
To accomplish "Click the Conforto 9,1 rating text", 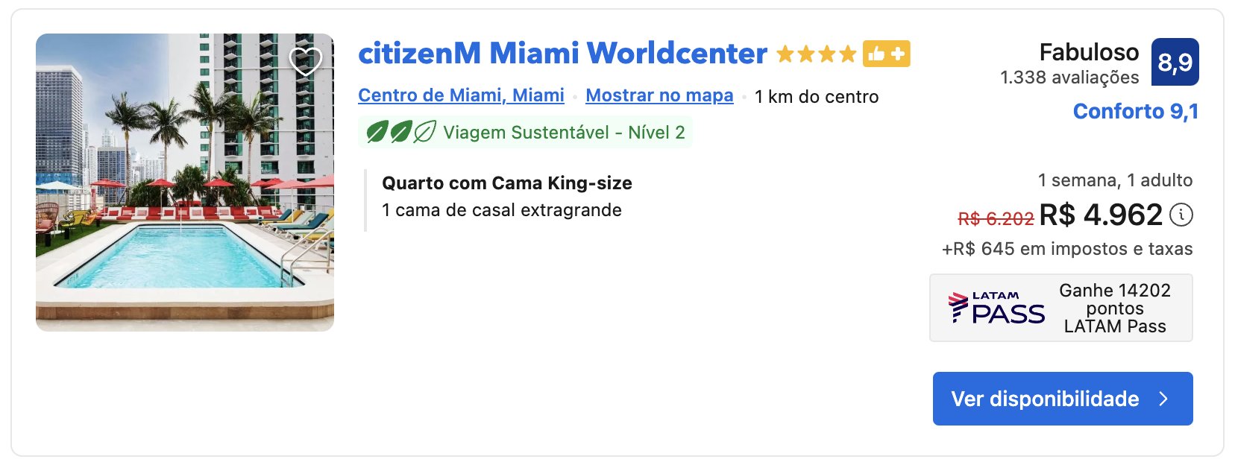I will click(1136, 111).
